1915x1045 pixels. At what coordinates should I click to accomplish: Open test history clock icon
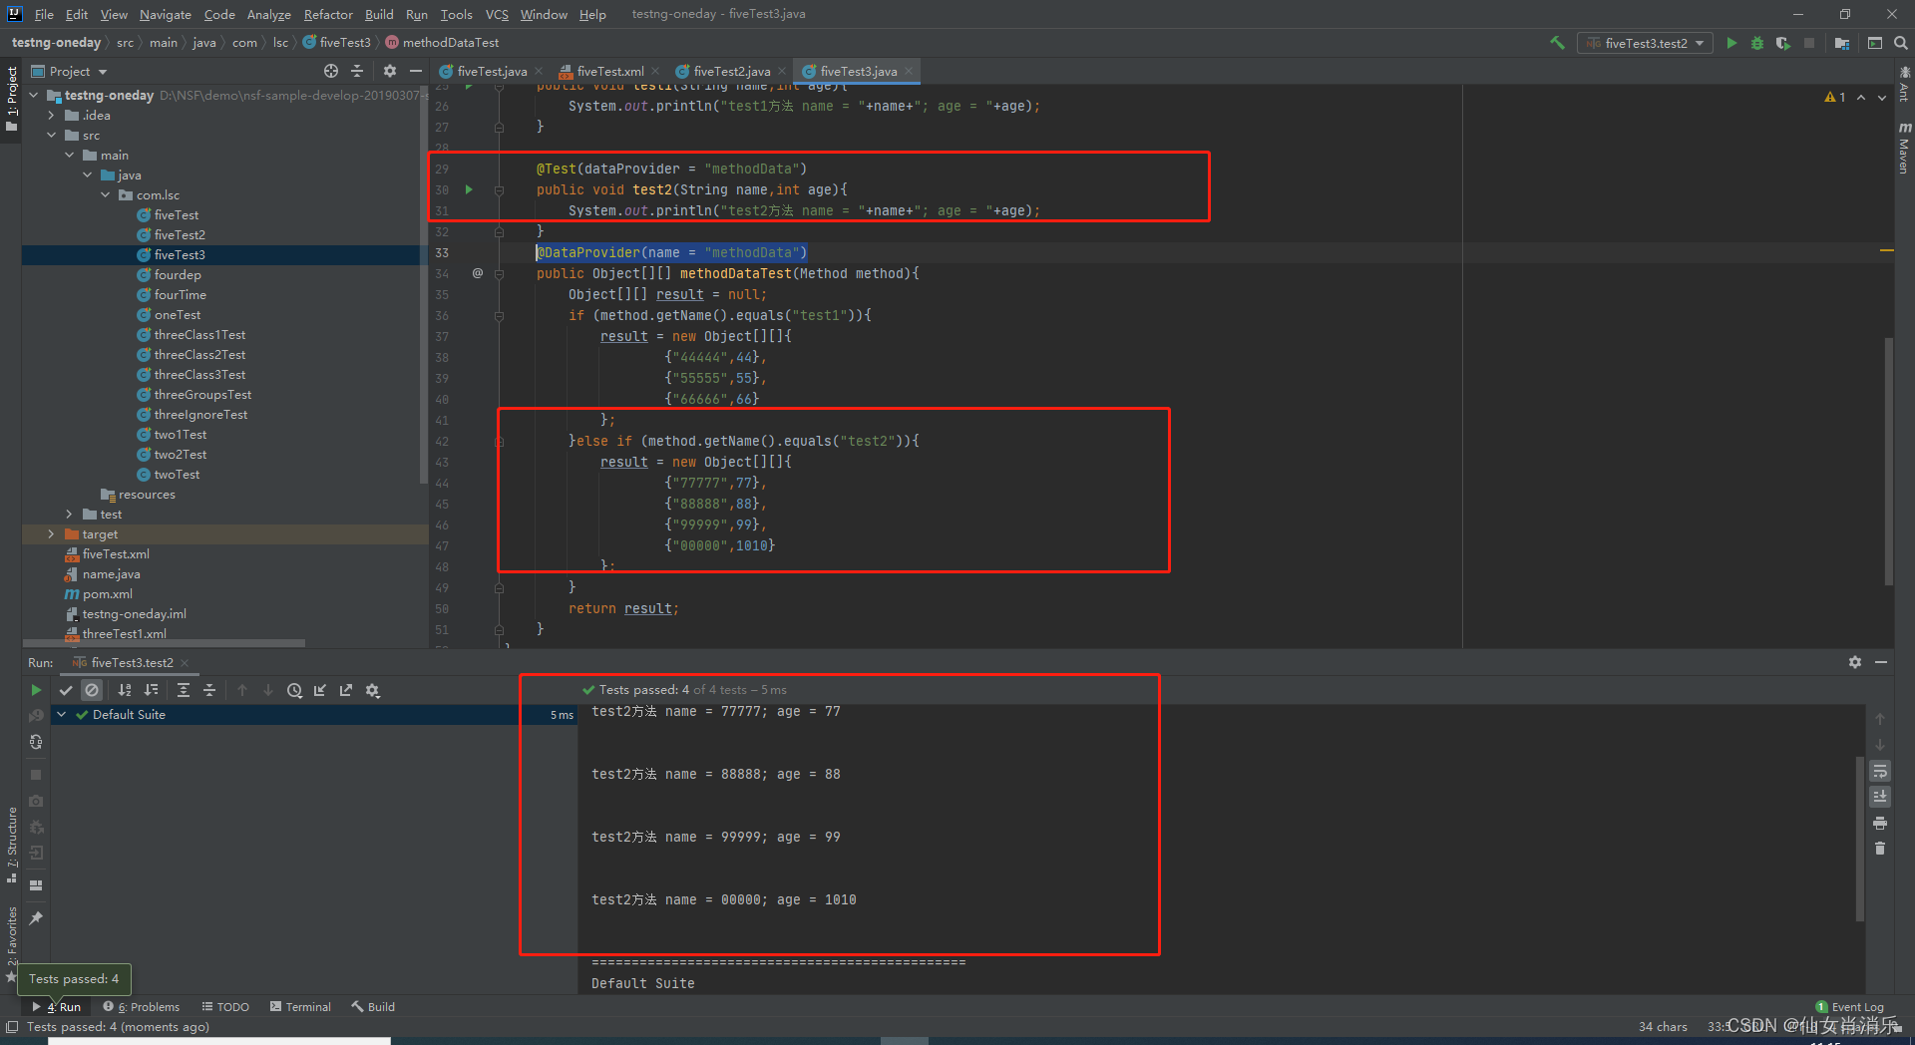294,690
